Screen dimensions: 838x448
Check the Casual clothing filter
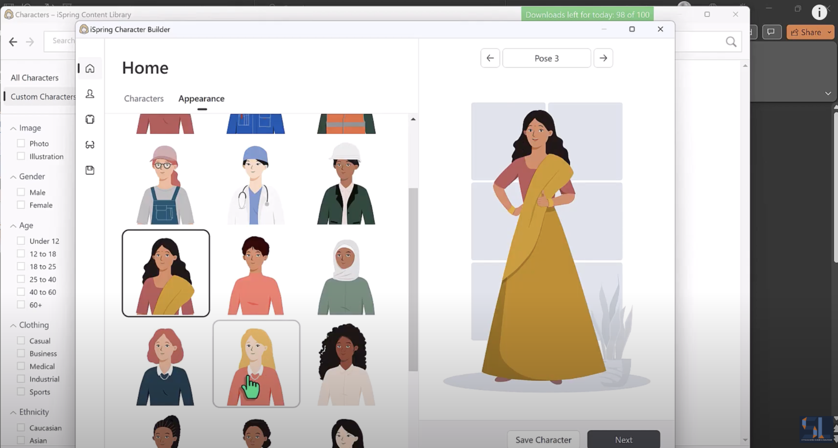point(21,341)
